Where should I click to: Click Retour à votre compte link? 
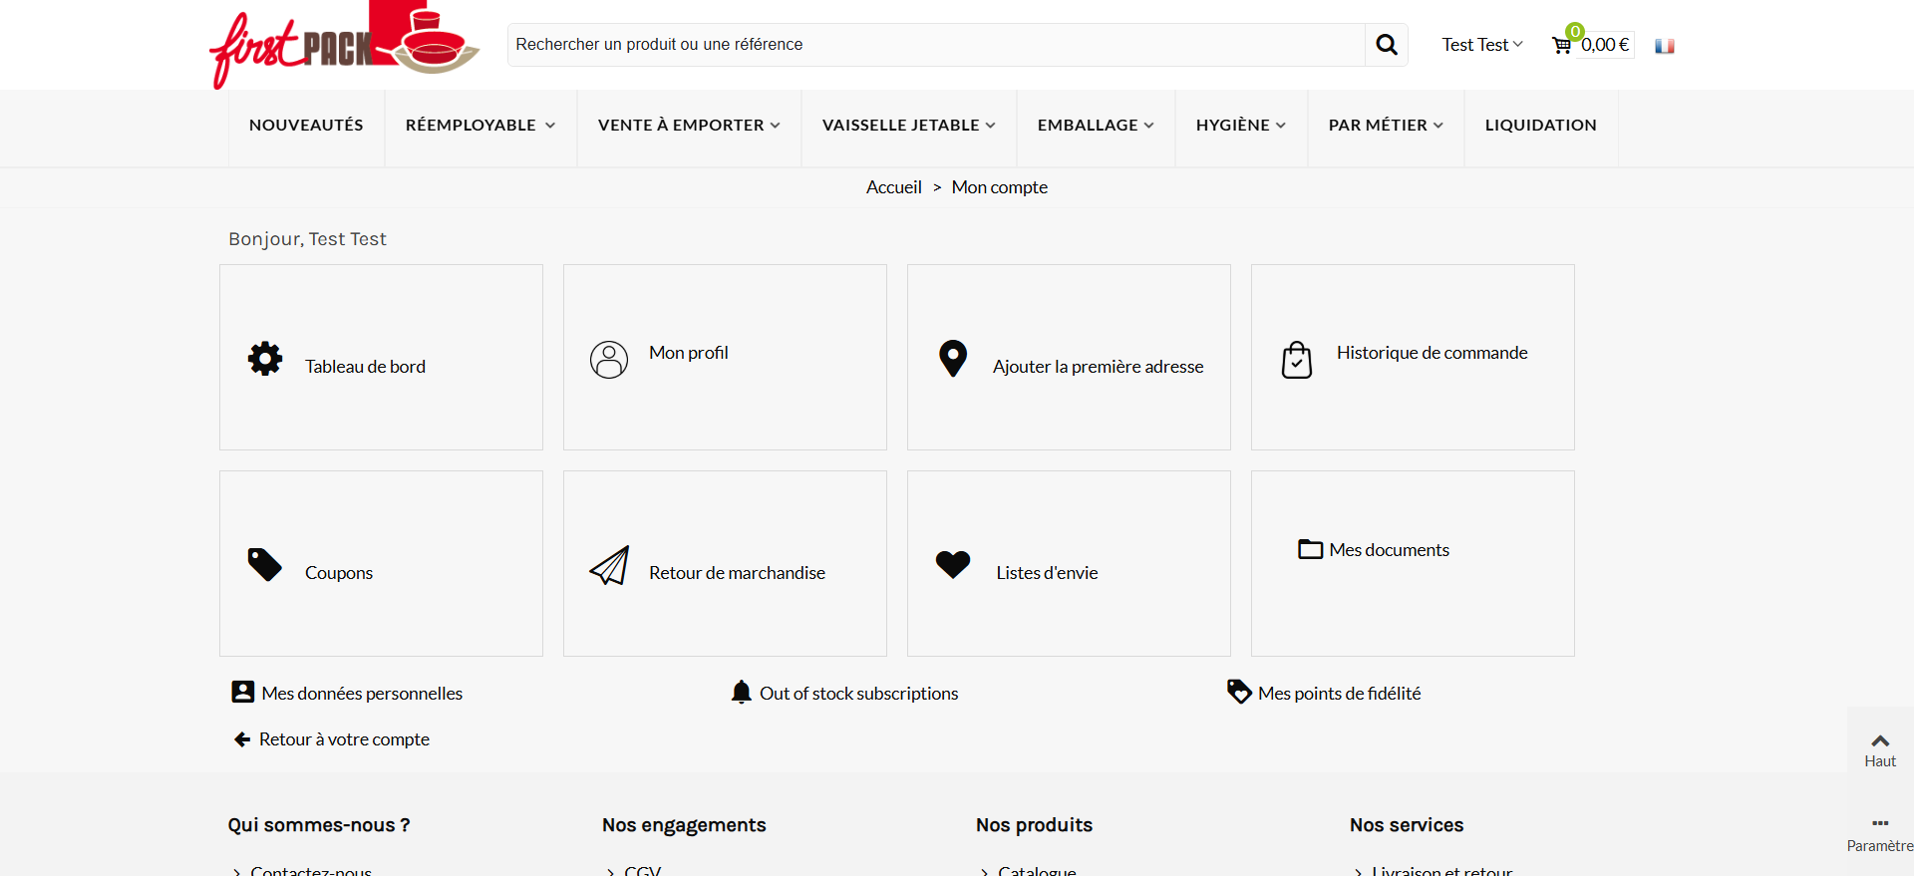(343, 739)
